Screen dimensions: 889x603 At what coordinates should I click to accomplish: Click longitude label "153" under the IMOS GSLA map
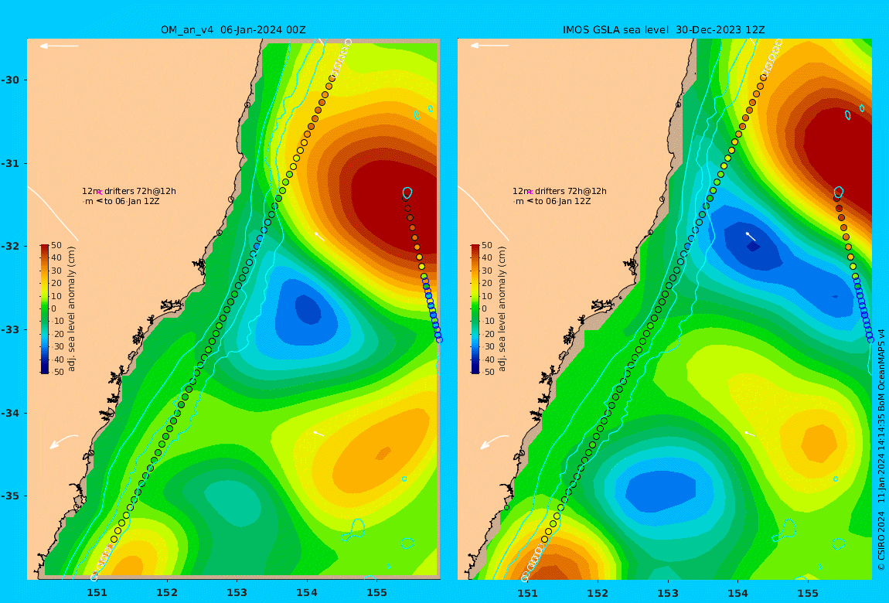pos(668,593)
